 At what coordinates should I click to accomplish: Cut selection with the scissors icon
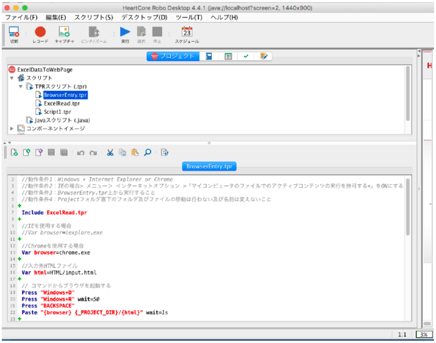pos(110,152)
